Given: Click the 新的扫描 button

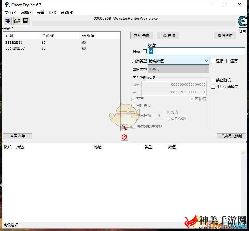Looking at the screenshot, I should pyautogui.click(x=141, y=35).
